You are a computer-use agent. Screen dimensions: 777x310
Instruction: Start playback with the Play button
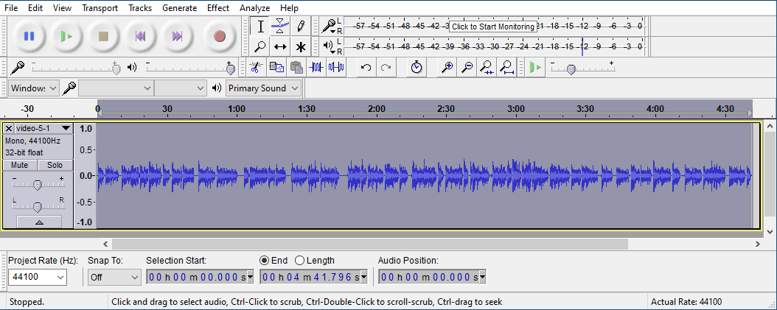pos(66,36)
